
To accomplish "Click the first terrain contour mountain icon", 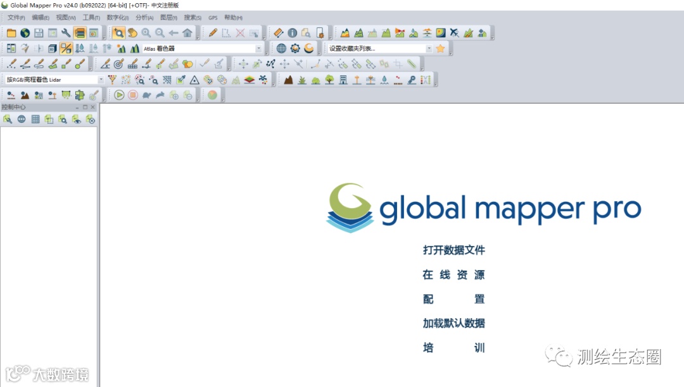I will click(x=345, y=33).
